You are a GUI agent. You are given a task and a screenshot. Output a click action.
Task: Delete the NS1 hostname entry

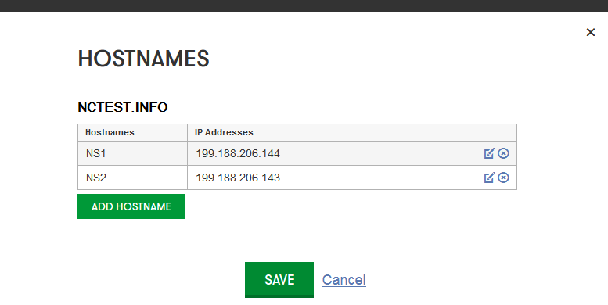click(x=503, y=153)
